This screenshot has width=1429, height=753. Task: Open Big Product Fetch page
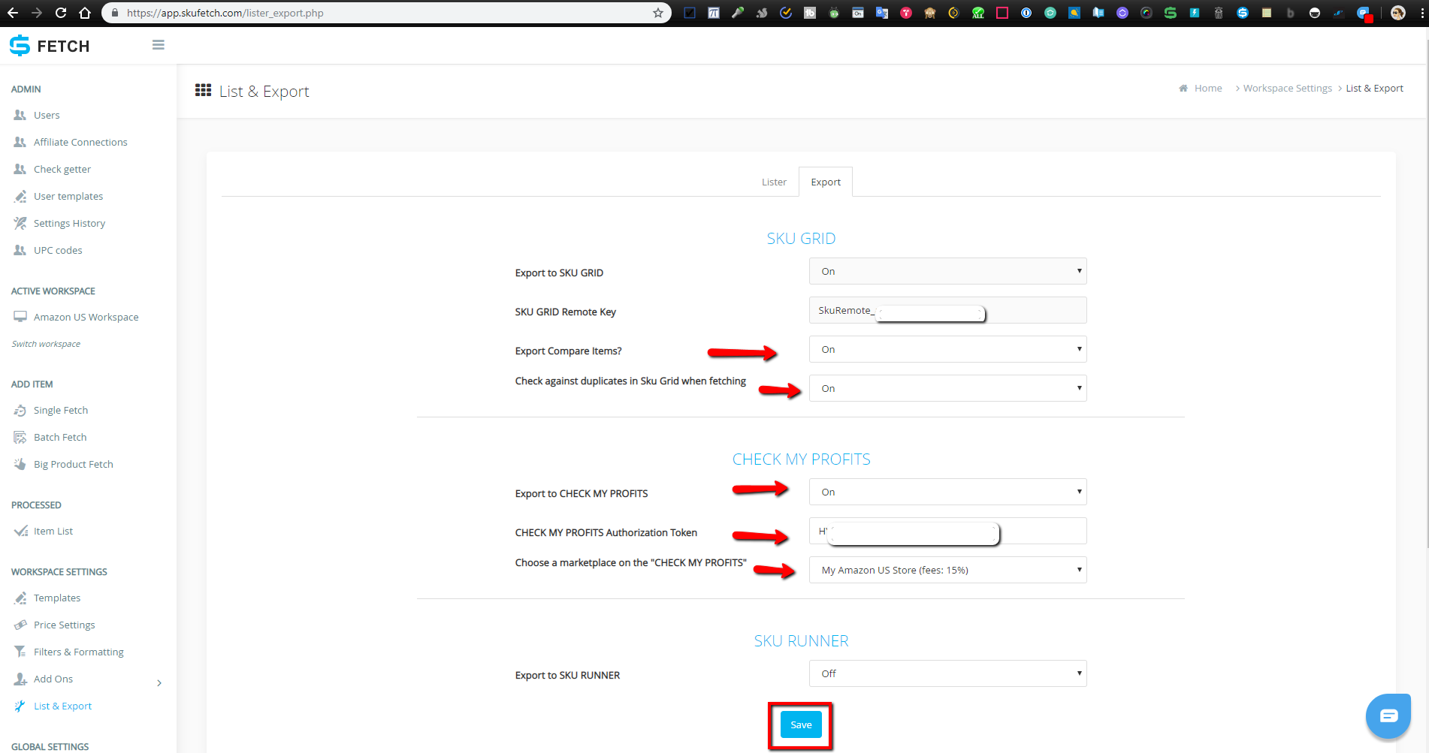74,464
